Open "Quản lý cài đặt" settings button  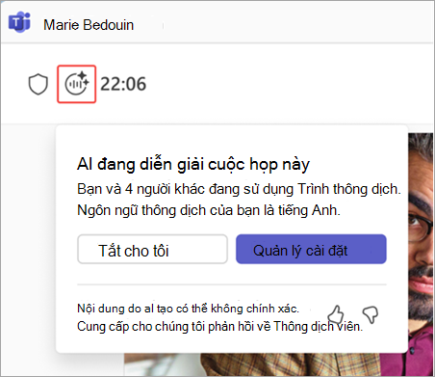click(311, 249)
